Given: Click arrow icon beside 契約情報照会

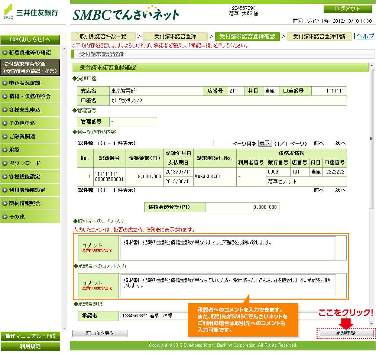Looking at the screenshot, I should point(5,203).
